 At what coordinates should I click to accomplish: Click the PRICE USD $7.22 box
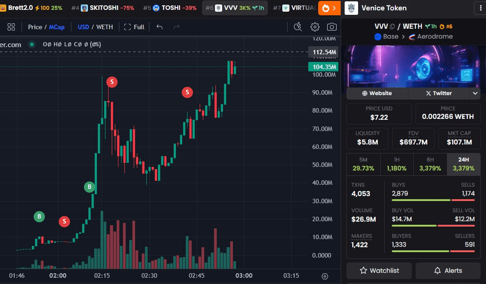click(379, 114)
